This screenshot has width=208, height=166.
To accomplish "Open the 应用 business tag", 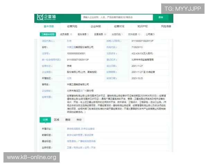I will point(87,147).
